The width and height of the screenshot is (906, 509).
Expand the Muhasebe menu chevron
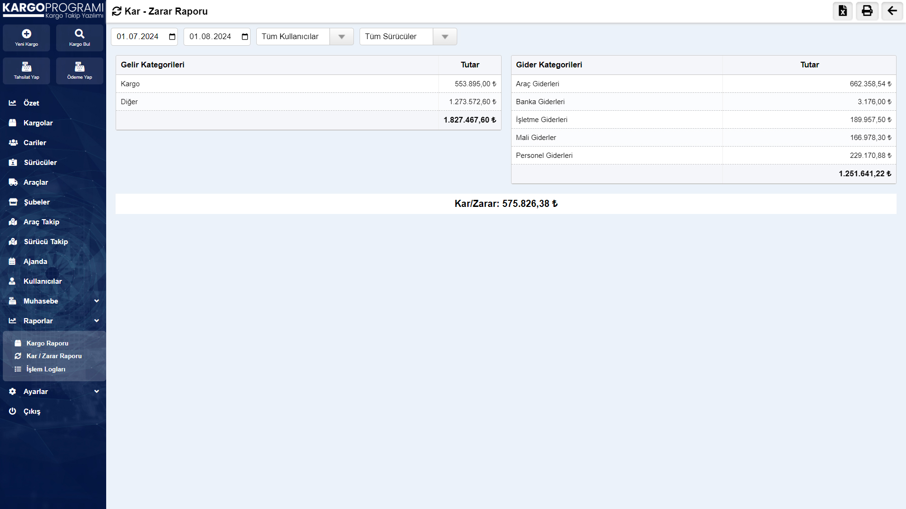click(x=97, y=301)
